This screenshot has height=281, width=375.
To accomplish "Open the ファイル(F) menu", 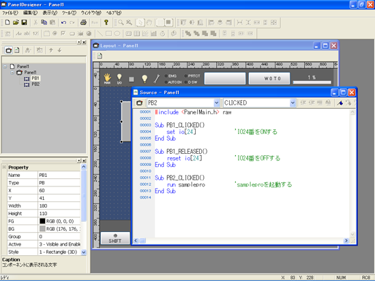I will [10, 13].
